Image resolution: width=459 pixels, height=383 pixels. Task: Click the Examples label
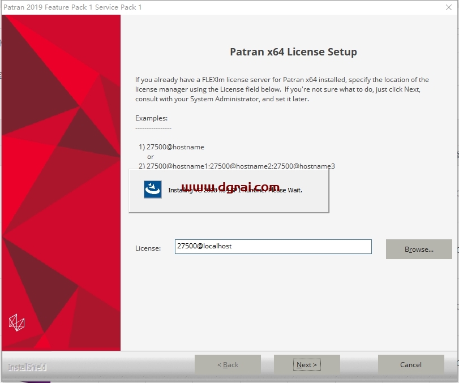[x=151, y=118]
